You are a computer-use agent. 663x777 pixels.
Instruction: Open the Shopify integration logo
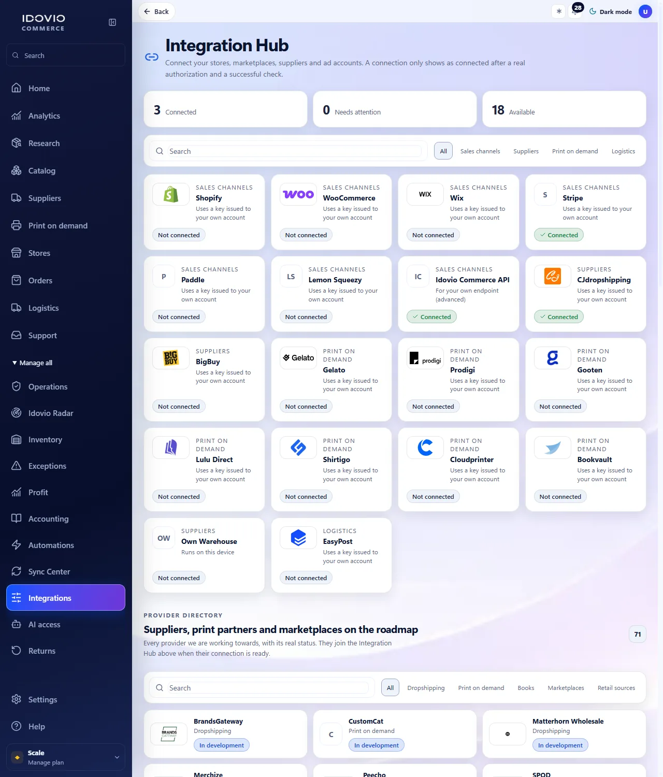click(171, 194)
